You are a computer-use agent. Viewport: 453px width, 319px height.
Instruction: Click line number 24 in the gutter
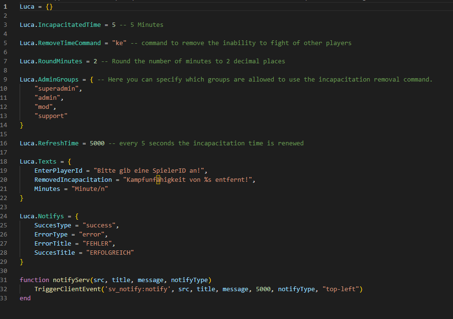click(x=5, y=216)
